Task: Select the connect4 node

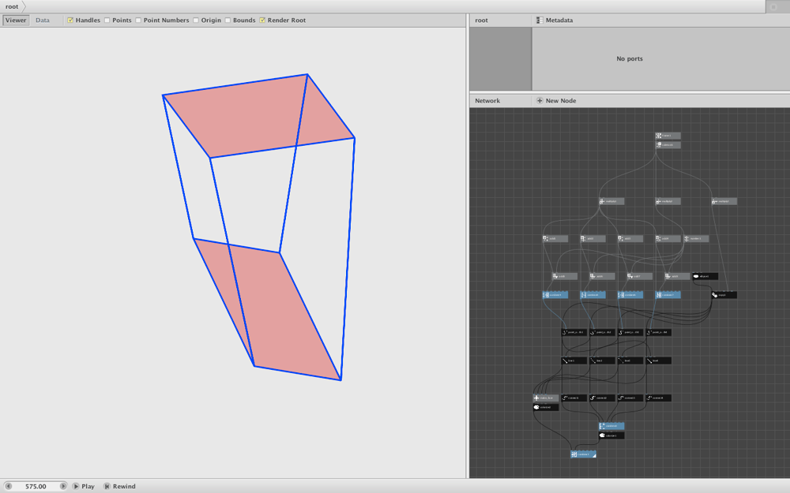Action: [x=659, y=398]
